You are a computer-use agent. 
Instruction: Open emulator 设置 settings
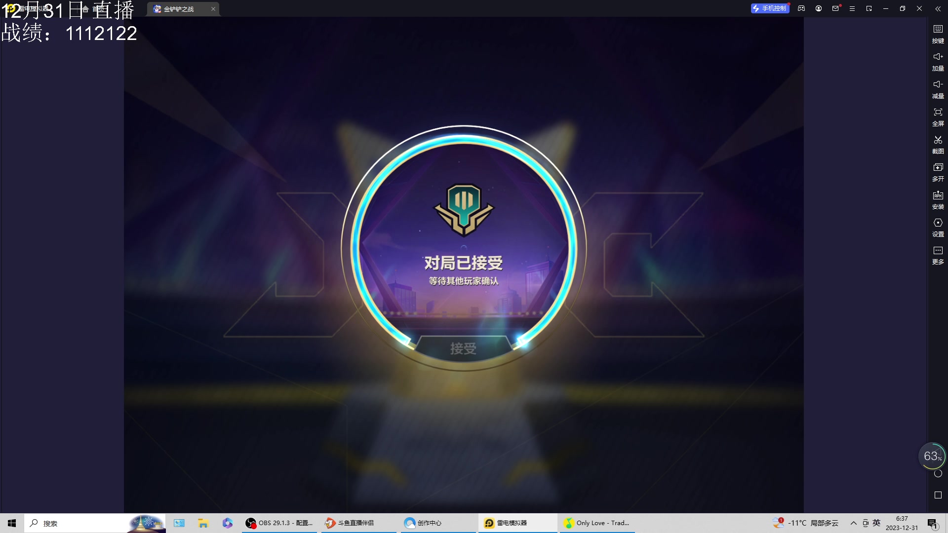[938, 227]
